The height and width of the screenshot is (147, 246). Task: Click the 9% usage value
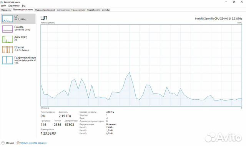click(43, 116)
